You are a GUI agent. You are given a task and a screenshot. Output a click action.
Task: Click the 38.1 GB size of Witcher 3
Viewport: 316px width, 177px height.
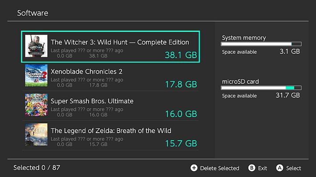181,55
